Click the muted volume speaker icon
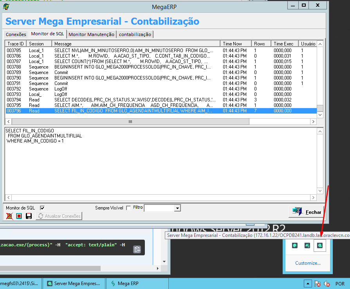350x289 pixels. 327,284
